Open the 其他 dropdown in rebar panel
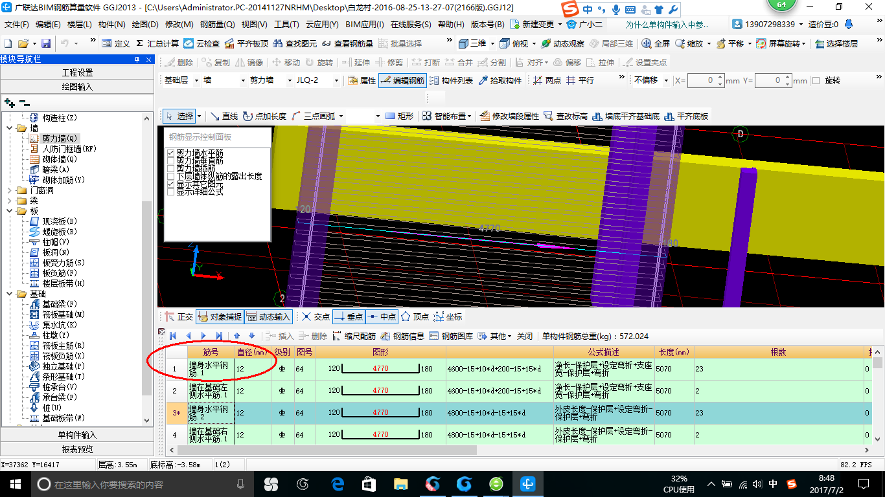This screenshot has width=885, height=497. coord(496,336)
